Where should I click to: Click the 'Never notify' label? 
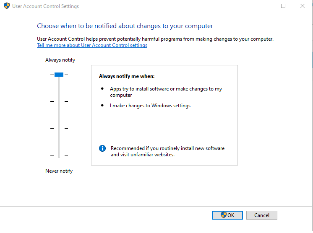click(59, 171)
